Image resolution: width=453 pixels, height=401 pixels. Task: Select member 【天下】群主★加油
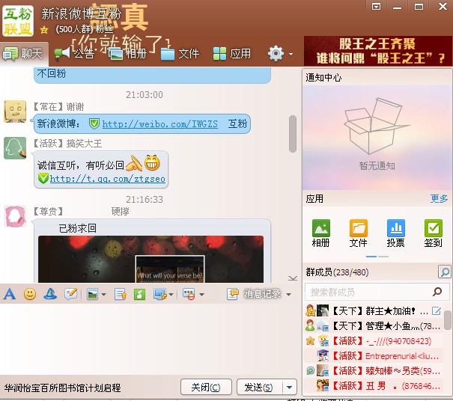pyautogui.click(x=374, y=311)
